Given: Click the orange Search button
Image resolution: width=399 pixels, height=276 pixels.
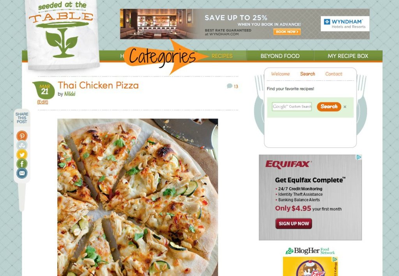Looking at the screenshot, I should pyautogui.click(x=329, y=107).
